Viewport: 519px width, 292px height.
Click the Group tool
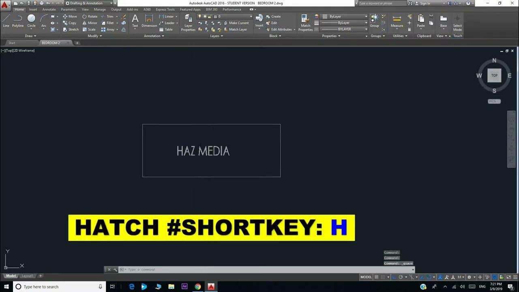point(374,21)
